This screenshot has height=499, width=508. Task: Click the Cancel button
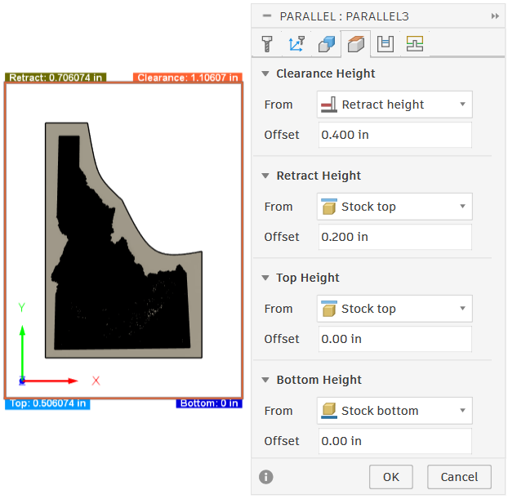[459, 477]
